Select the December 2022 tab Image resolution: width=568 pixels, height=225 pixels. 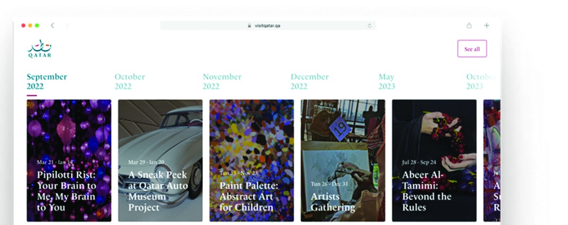(x=310, y=81)
